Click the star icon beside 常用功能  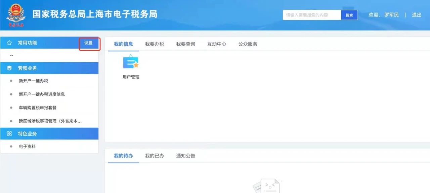[9, 43]
